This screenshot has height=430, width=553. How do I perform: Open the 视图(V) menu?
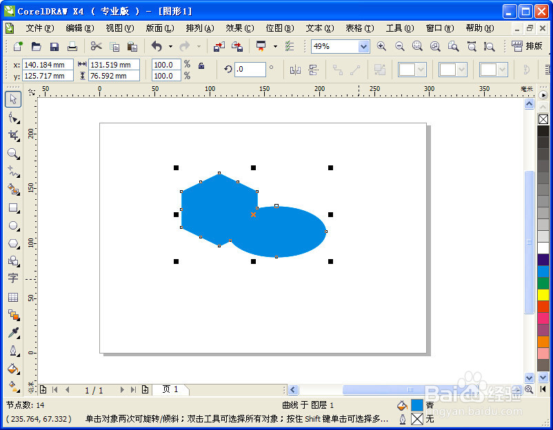[x=120, y=28]
